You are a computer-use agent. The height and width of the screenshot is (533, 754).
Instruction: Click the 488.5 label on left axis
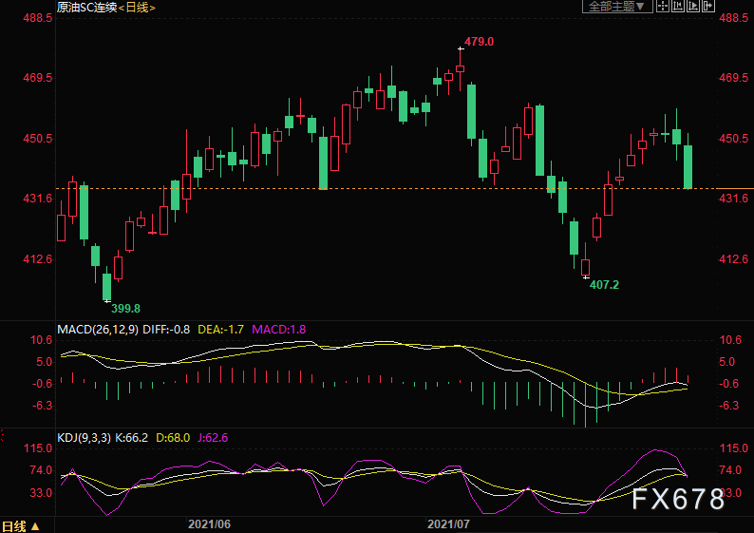pyautogui.click(x=38, y=18)
